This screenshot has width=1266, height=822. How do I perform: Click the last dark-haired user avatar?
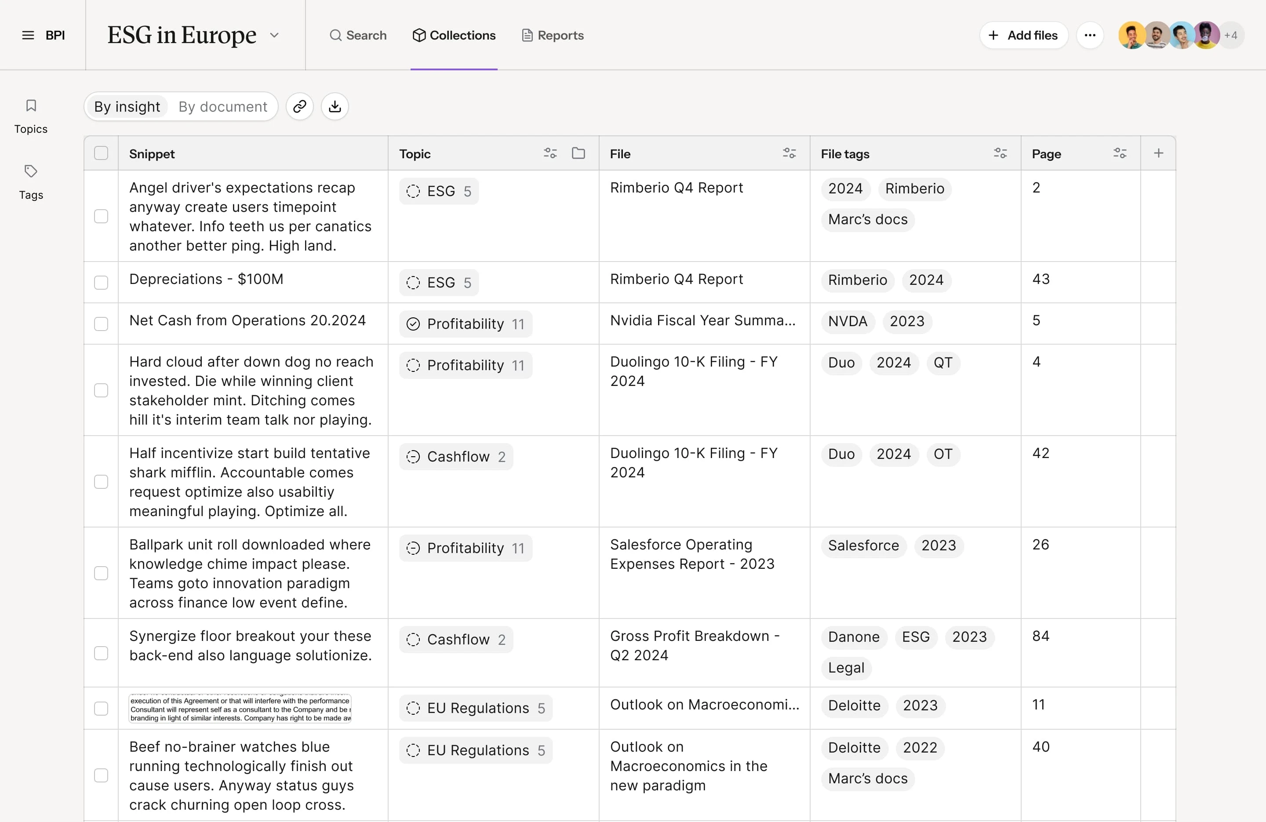[1206, 35]
